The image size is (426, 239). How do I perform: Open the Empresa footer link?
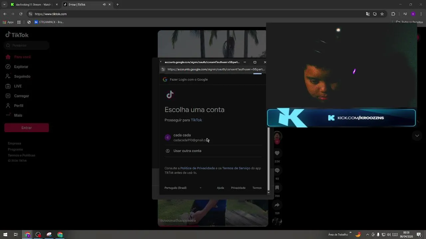tap(14, 143)
